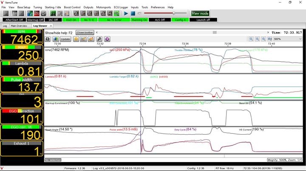Click the horizontal log scrollbar thumb

pos(215,33)
